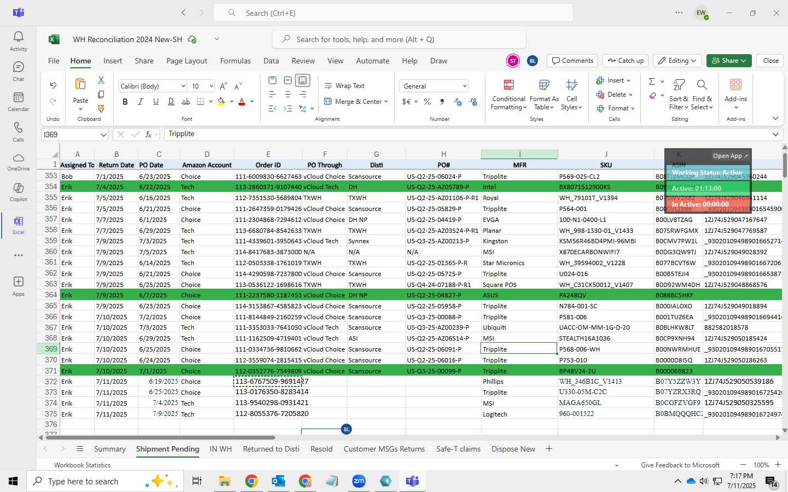788x492 pixels.
Task: Open Cell Styles dropdown
Action: pyautogui.click(x=572, y=95)
